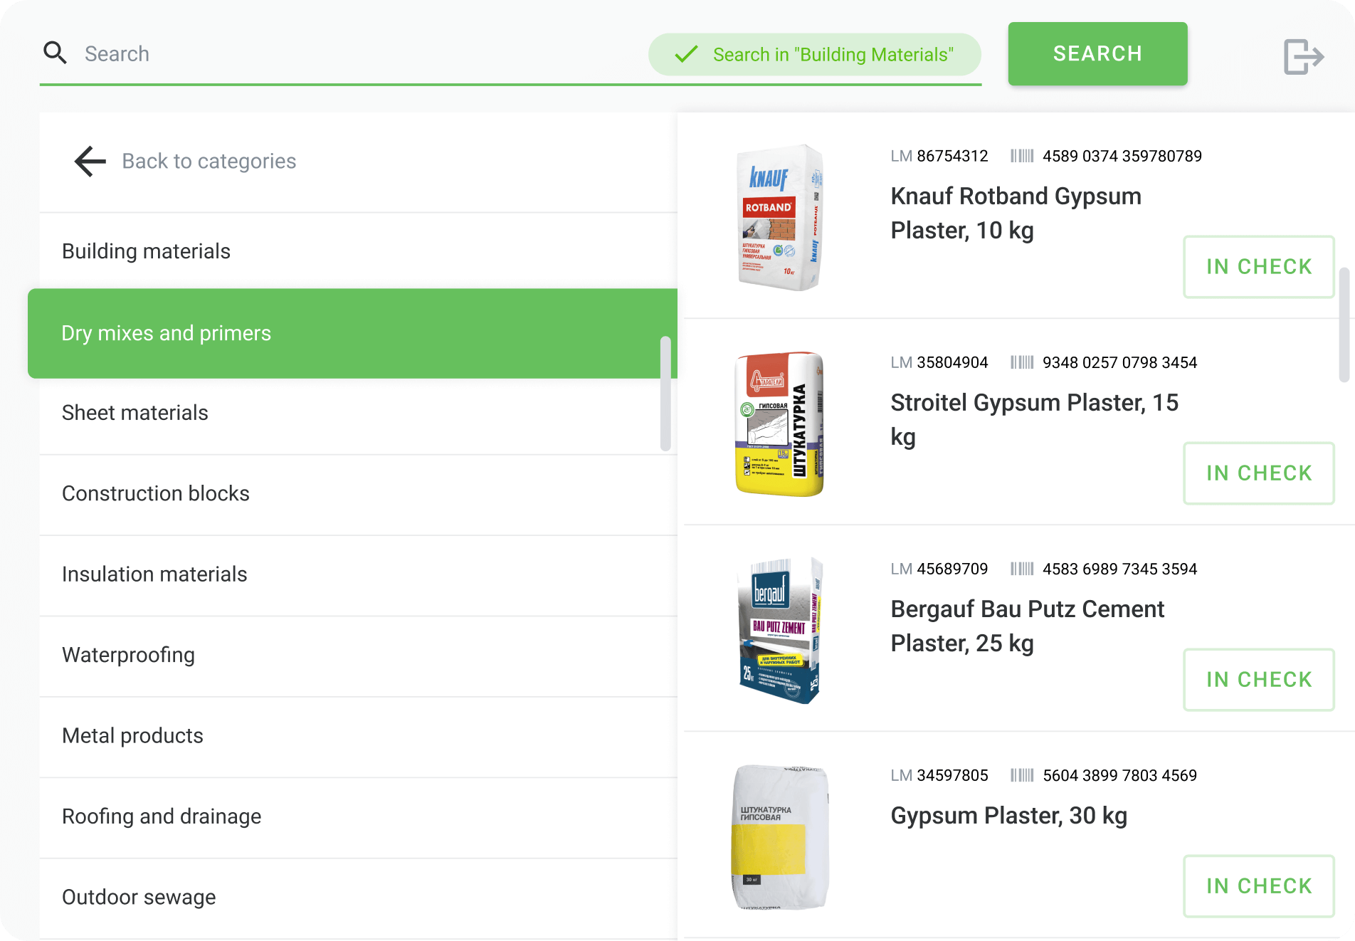This screenshot has height=941, width=1355.
Task: Open the Stroitel Gypsum Plaster product image
Action: [780, 424]
